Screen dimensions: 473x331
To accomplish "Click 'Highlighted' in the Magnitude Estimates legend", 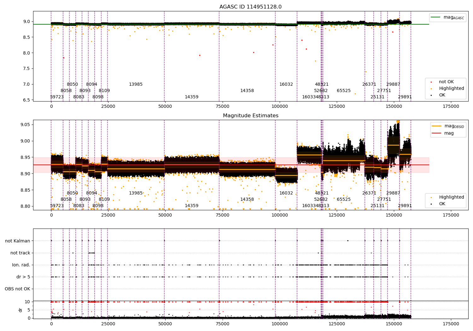I will (x=452, y=197).
